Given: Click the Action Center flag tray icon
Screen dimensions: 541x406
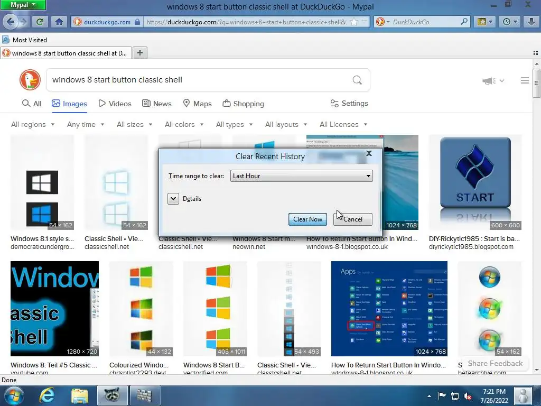Looking at the screenshot, I should click(x=442, y=395).
